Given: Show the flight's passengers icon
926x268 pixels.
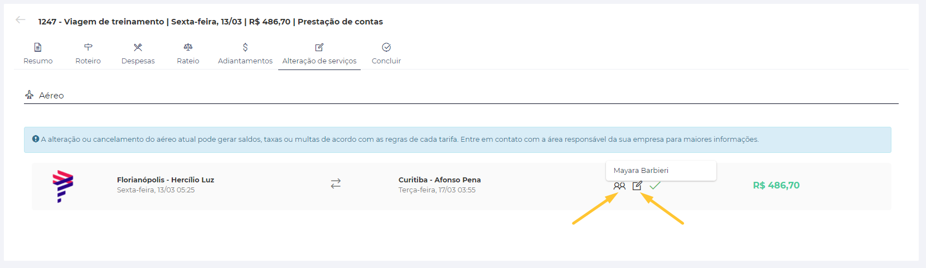Looking at the screenshot, I should click(x=619, y=186).
